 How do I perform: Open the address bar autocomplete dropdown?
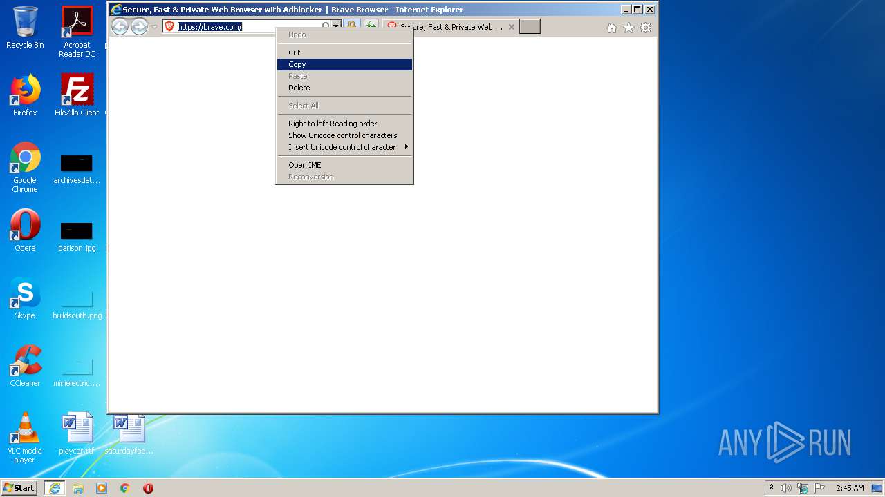click(x=336, y=26)
